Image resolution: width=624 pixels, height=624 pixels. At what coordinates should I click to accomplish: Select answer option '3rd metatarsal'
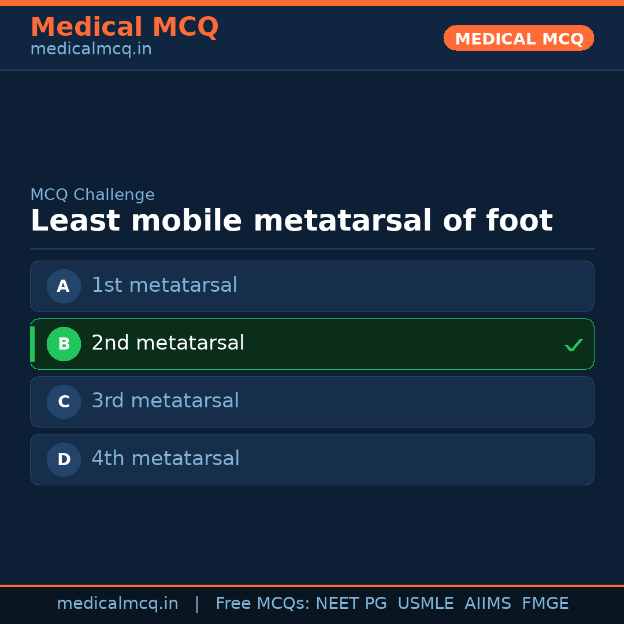pyautogui.click(x=312, y=402)
